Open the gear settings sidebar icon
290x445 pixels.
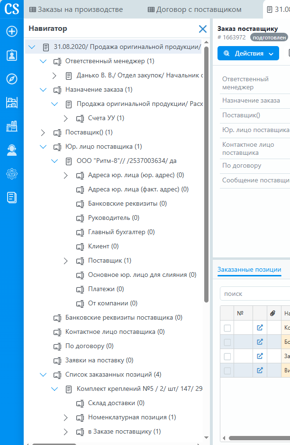[x=12, y=174]
